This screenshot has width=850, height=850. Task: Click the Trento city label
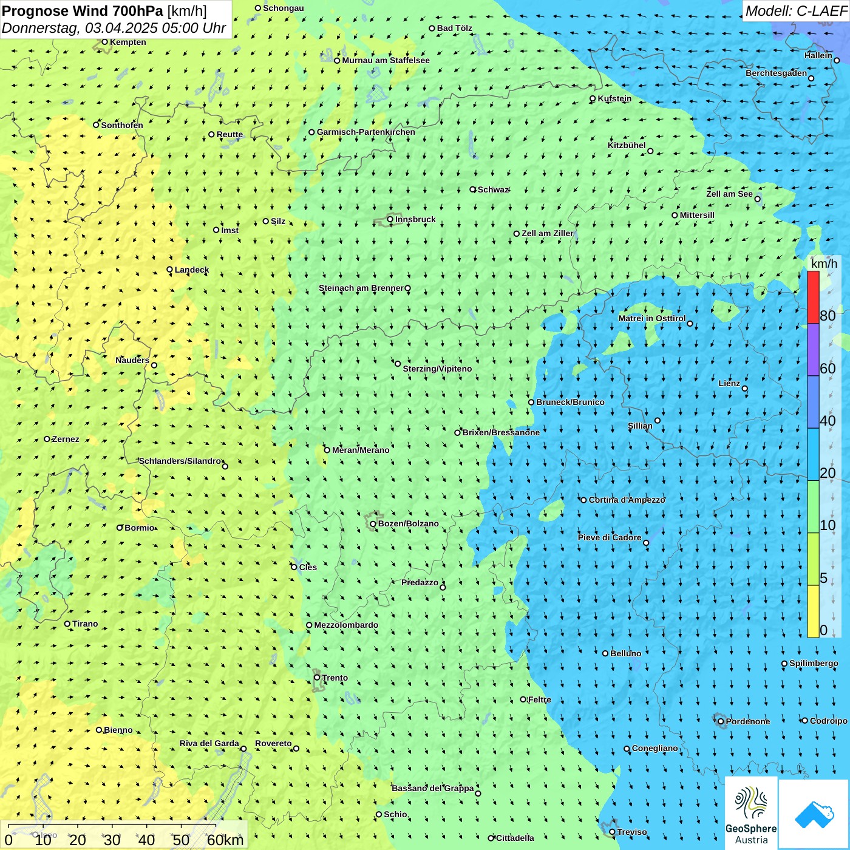[335, 678]
